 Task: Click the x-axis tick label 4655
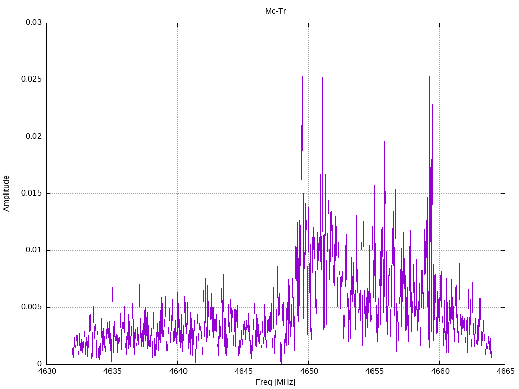pyautogui.click(x=375, y=371)
